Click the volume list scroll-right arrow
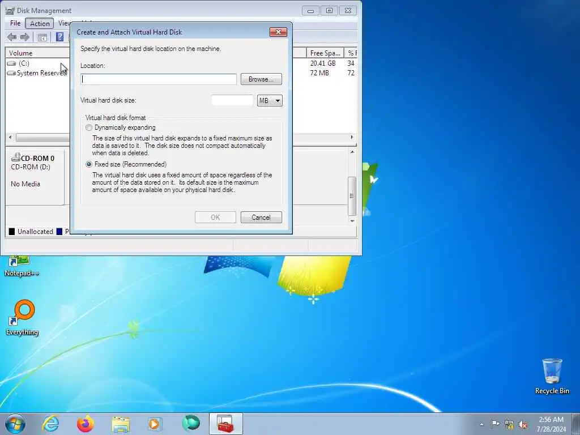Image resolution: width=580 pixels, height=435 pixels. coord(352,137)
